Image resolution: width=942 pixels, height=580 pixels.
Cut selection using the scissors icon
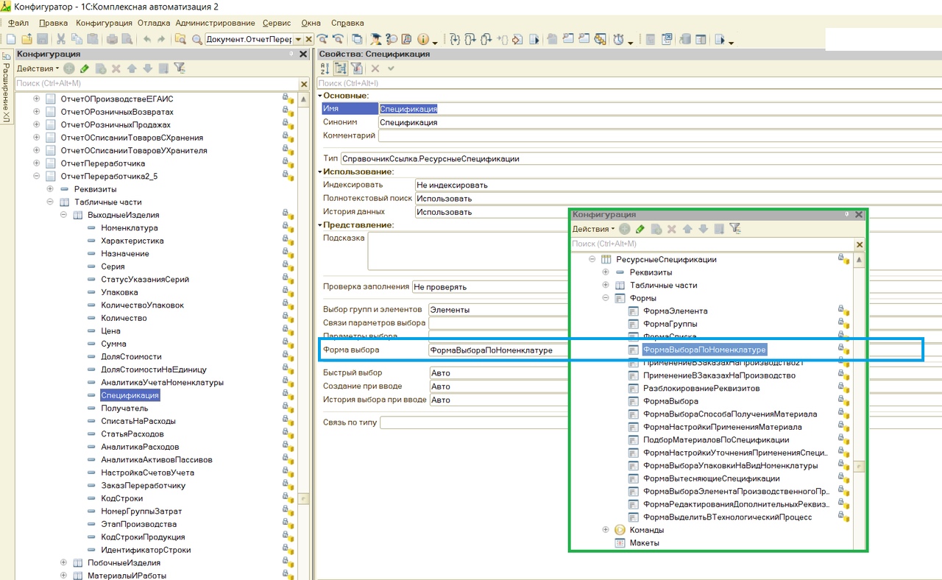click(x=60, y=39)
